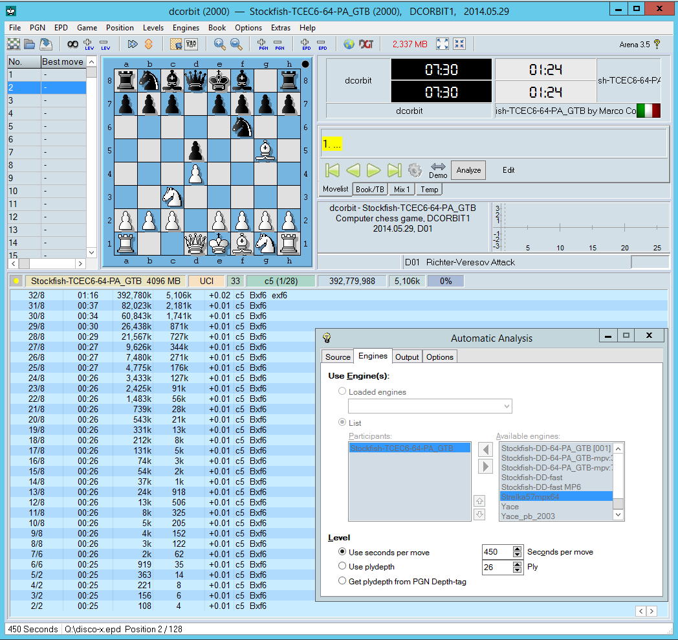Move participant down with down arrow button
Viewport: 678px width, 640px height.
tap(479, 514)
